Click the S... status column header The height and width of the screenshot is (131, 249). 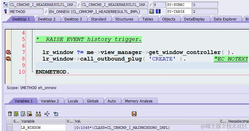pyautogui.click(x=16, y=121)
